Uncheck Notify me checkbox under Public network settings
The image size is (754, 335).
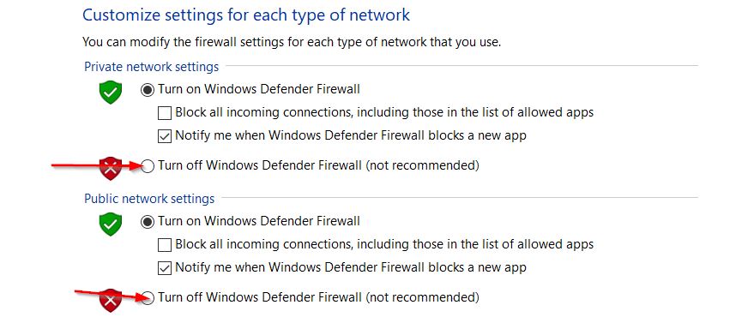(165, 267)
